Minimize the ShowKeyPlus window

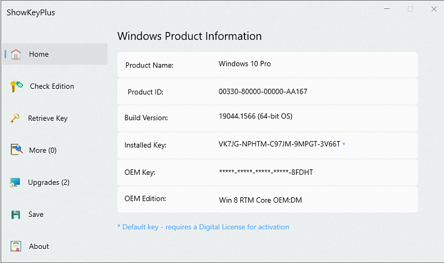pyautogui.click(x=387, y=9)
